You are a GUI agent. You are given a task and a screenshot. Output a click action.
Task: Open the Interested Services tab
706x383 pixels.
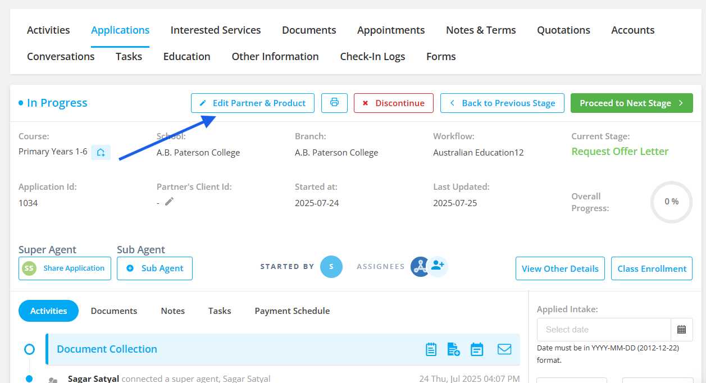[x=216, y=30]
